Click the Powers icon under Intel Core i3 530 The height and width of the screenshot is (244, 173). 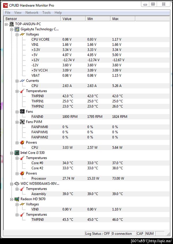point(22,173)
